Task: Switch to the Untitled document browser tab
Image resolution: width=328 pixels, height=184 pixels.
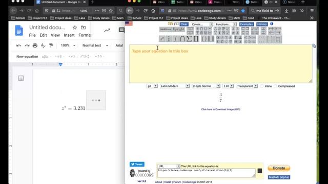Action: click(60, 2)
